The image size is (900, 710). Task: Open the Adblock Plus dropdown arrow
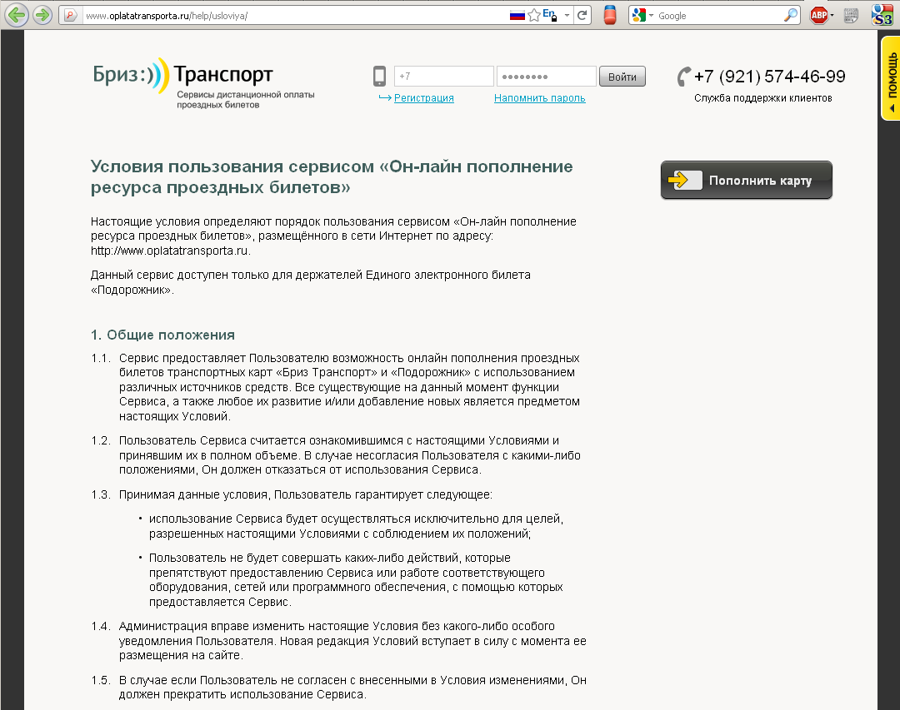coord(832,16)
